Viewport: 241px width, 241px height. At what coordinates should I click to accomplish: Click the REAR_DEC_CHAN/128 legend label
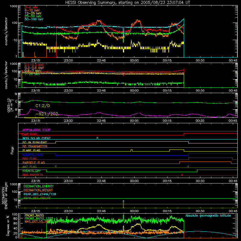[40, 194]
